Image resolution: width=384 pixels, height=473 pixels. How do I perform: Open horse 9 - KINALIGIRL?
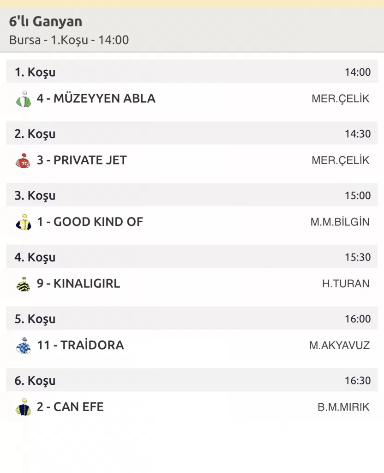tap(78, 284)
